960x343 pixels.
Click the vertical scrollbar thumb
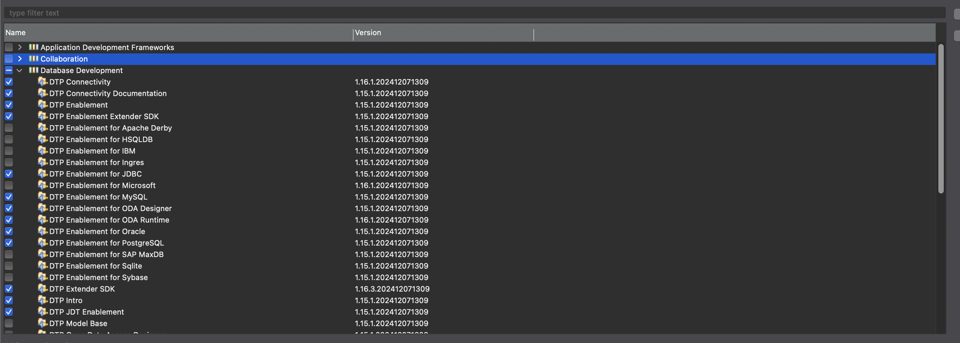(941, 118)
